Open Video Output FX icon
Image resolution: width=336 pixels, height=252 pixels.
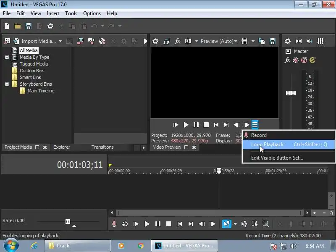click(177, 41)
